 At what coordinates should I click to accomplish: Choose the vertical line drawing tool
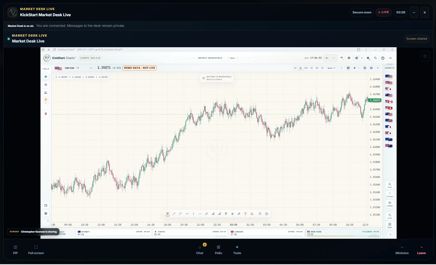tap(194, 214)
